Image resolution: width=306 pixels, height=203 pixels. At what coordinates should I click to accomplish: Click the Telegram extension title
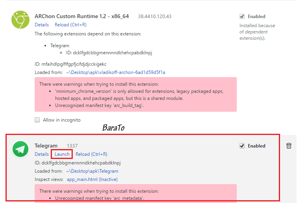pos(46,146)
